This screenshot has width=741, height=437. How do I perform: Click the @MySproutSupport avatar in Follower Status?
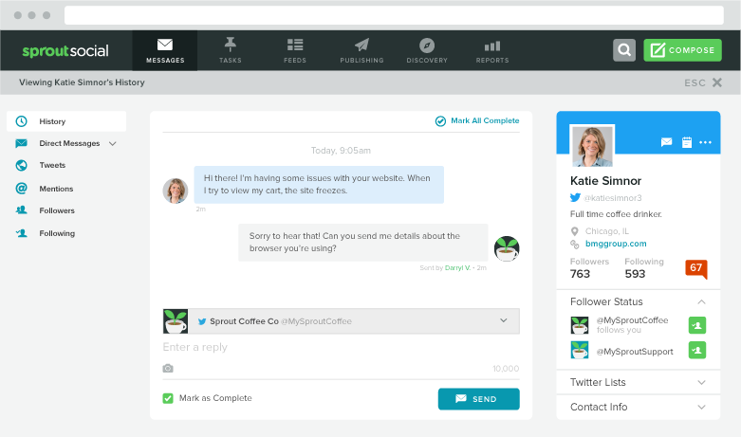click(x=580, y=350)
